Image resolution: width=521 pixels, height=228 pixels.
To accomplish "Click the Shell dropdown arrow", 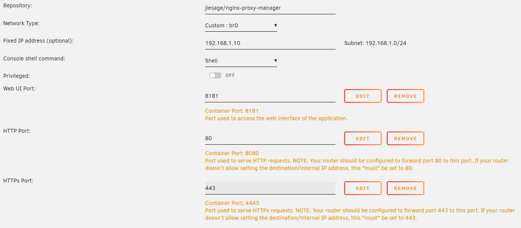I will click(276, 61).
